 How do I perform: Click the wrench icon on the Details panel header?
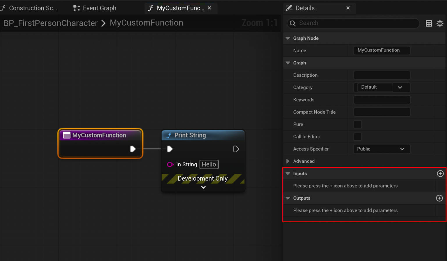tap(289, 8)
